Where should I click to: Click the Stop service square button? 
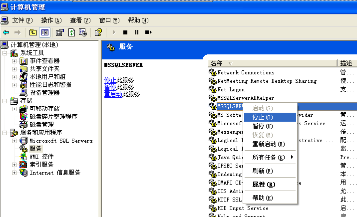[125, 32]
